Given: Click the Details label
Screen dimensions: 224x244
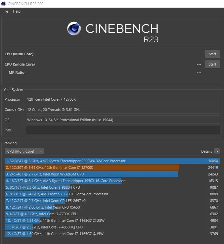Looking at the screenshot, I should 206,151.
